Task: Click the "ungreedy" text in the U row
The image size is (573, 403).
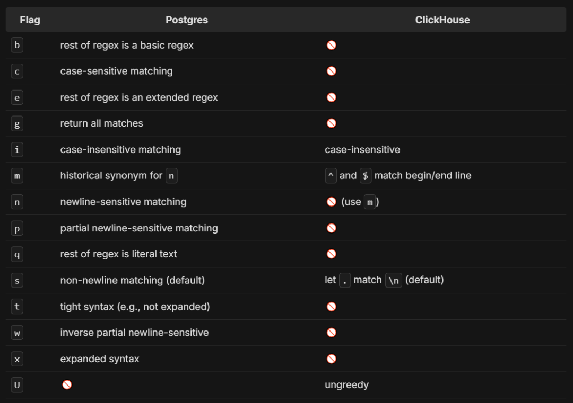Action: tap(347, 385)
